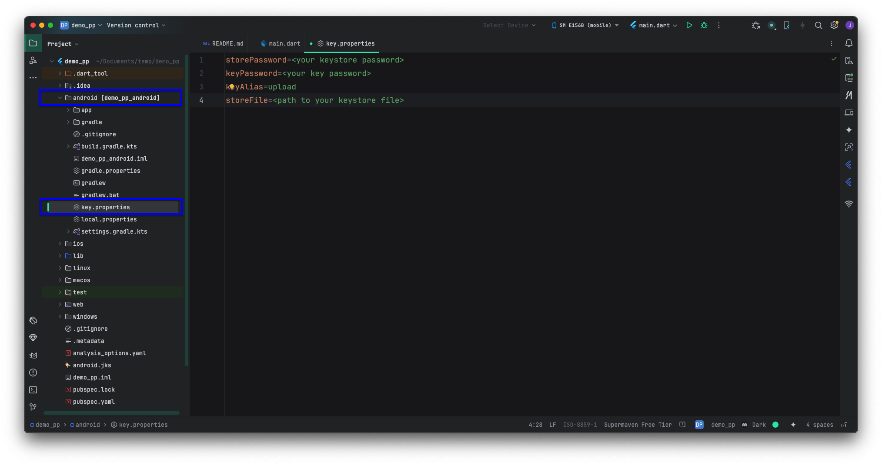882x465 pixels.
Task: Click the android breadcrumb in navigation bar
Action: pos(85,425)
